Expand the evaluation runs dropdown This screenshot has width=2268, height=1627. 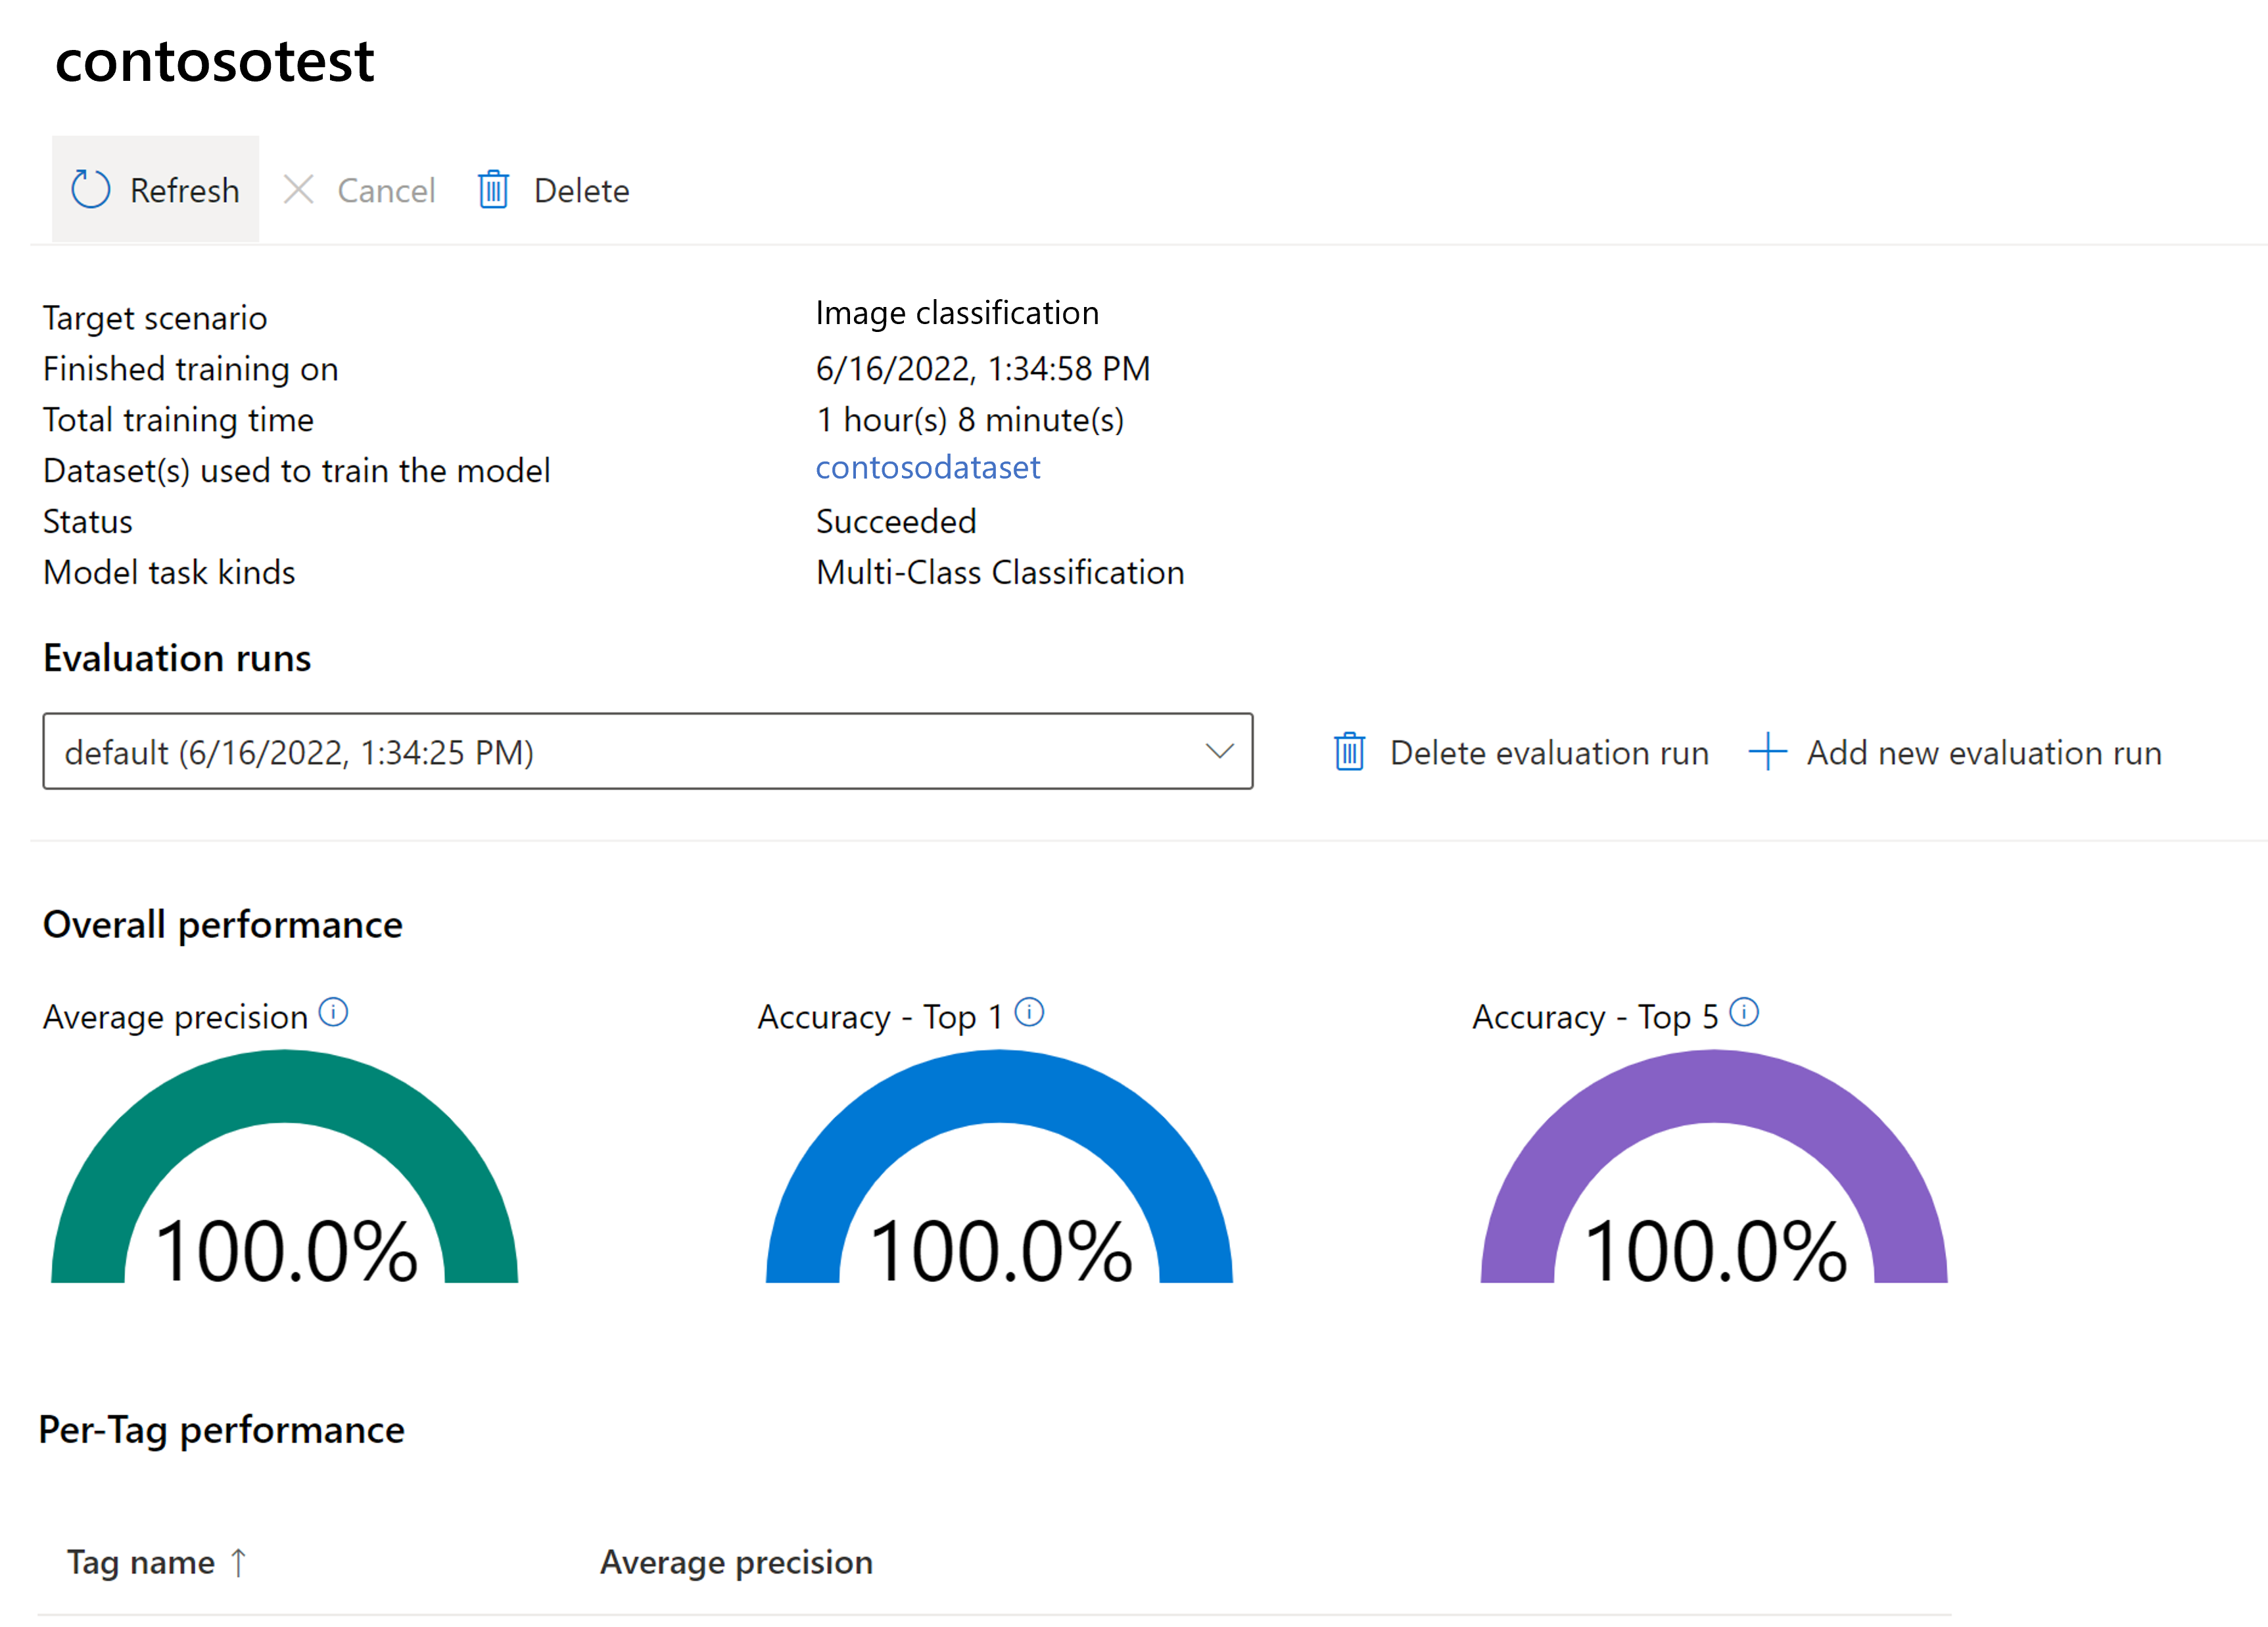[x=1219, y=752]
